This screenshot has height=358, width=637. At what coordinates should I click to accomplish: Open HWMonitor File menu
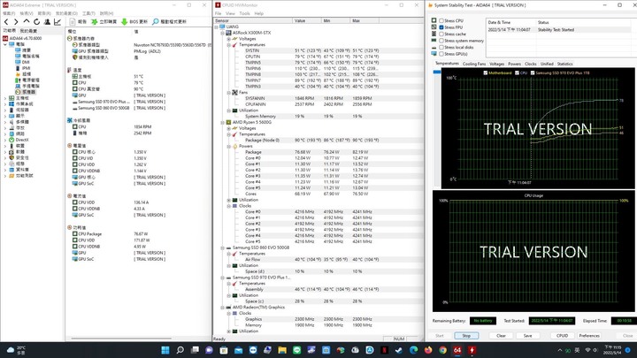[x=218, y=13]
